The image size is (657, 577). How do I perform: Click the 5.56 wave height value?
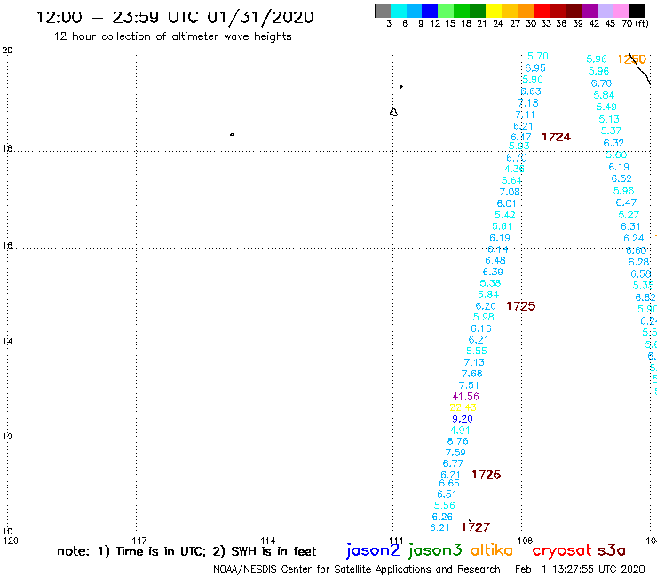tap(445, 505)
